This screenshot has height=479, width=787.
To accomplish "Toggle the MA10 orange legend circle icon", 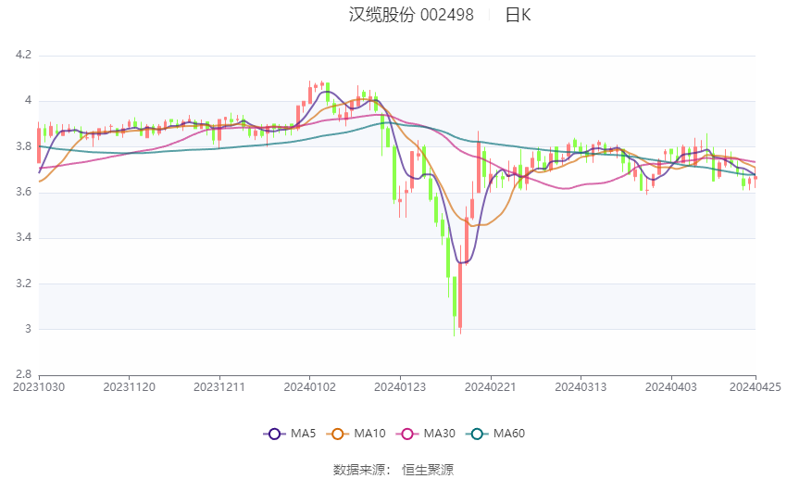I will pyautogui.click(x=337, y=434).
